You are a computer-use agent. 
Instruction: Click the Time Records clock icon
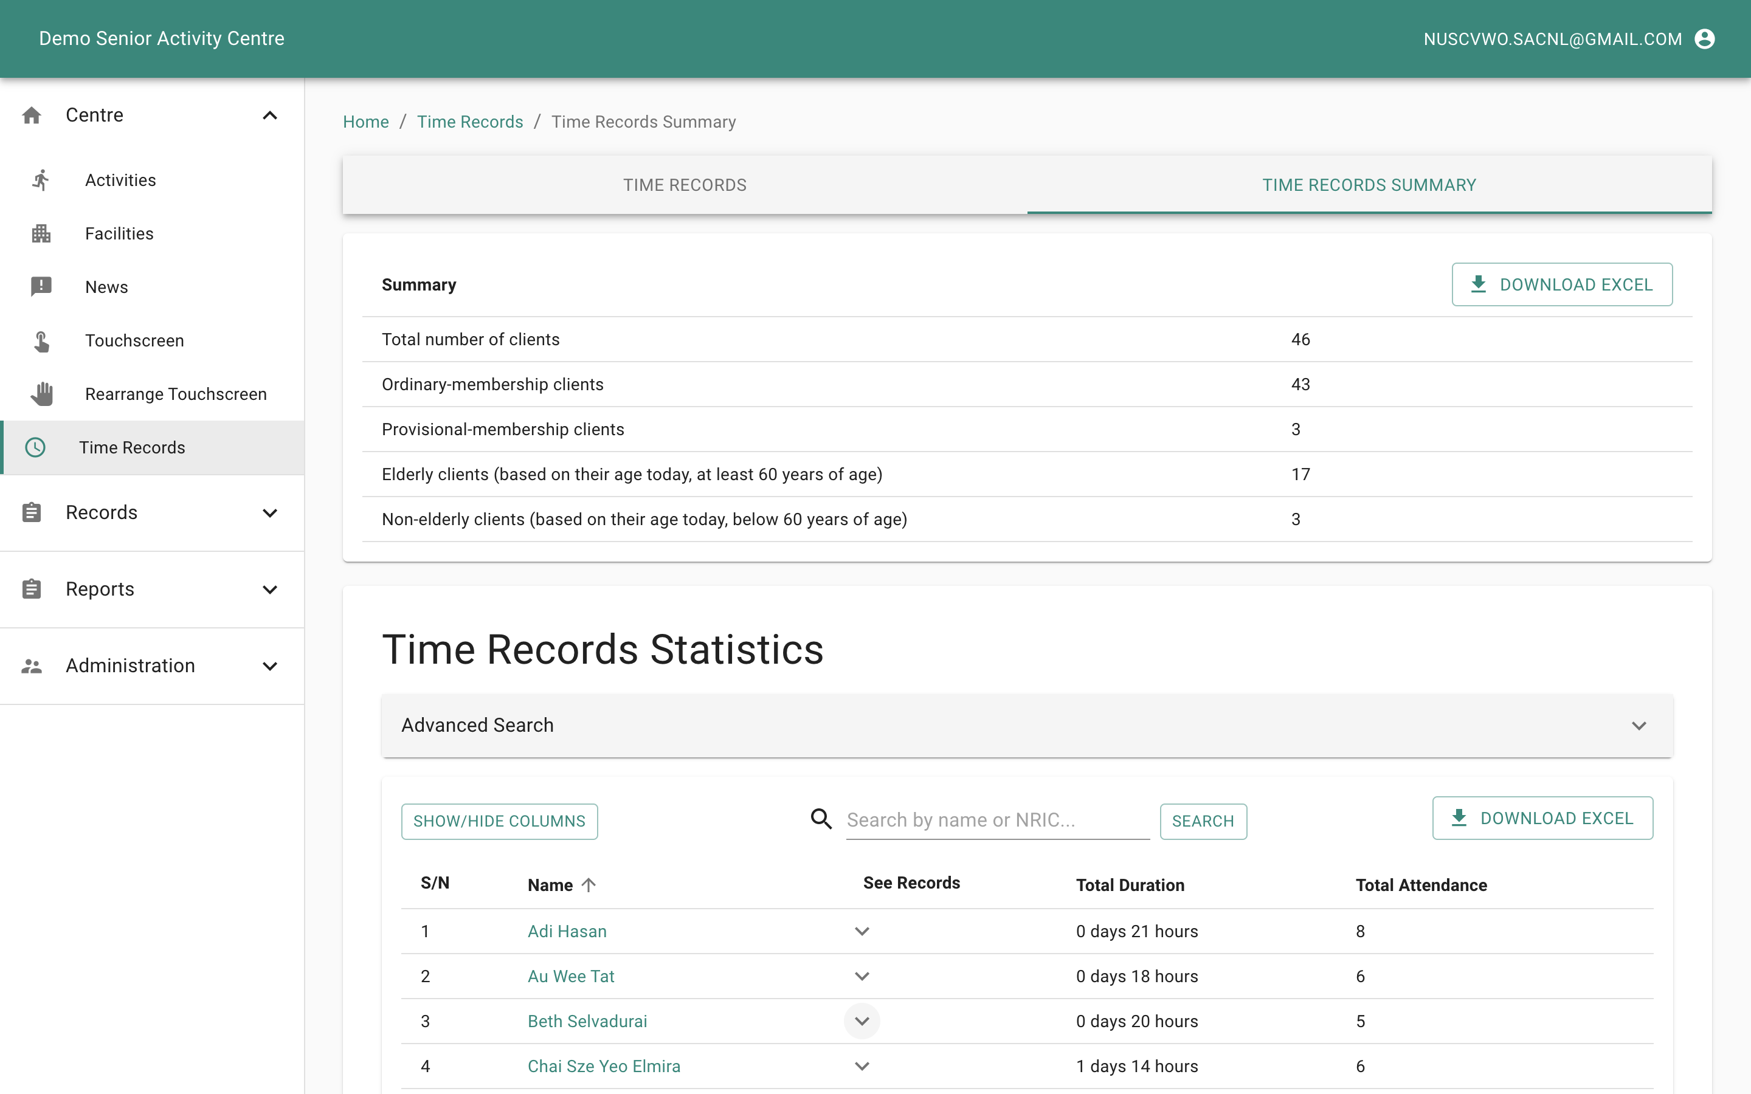coord(35,447)
